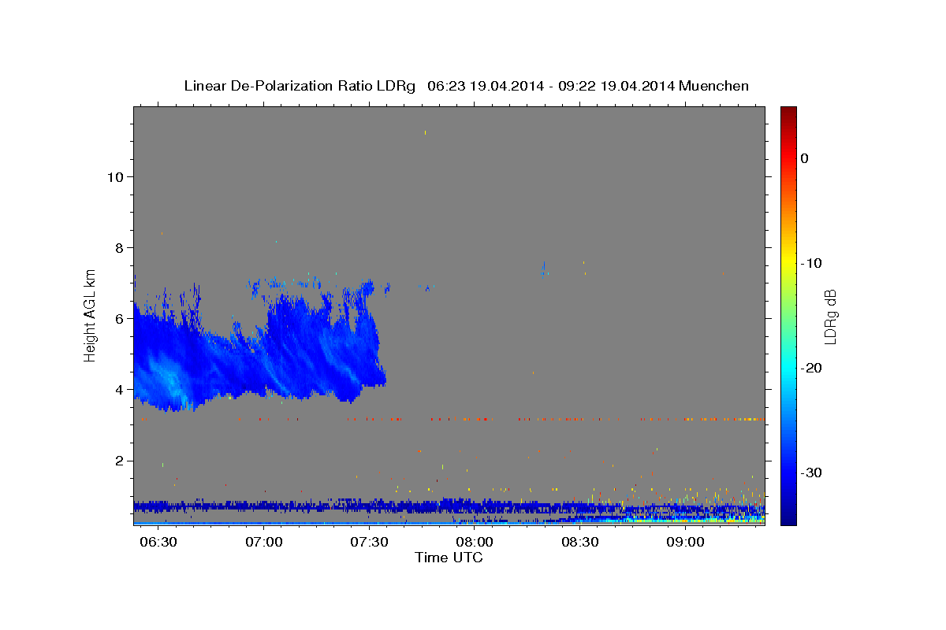
Task: Click the colorbar value -30 label
Action: pyautogui.click(x=811, y=472)
